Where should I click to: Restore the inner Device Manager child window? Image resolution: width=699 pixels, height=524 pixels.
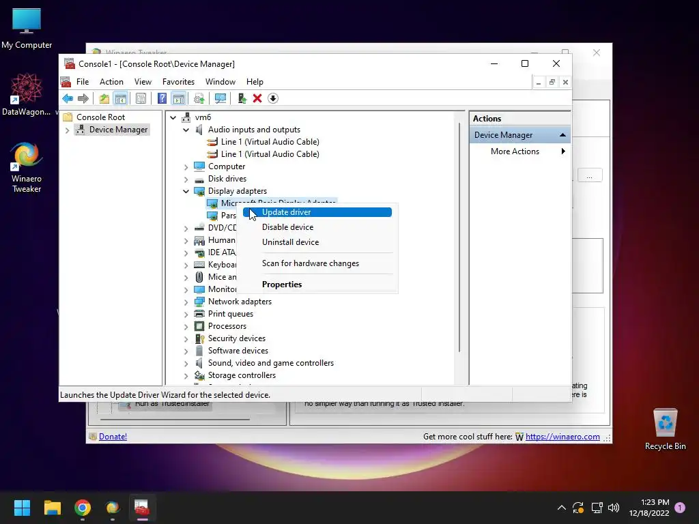(552, 82)
